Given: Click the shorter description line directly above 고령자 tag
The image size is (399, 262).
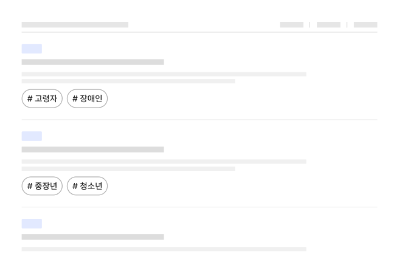Looking at the screenshot, I should [x=128, y=81].
